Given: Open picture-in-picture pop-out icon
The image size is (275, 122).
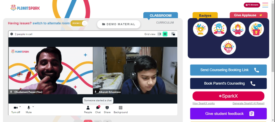Looking at the screenshot, I should click(x=173, y=34).
